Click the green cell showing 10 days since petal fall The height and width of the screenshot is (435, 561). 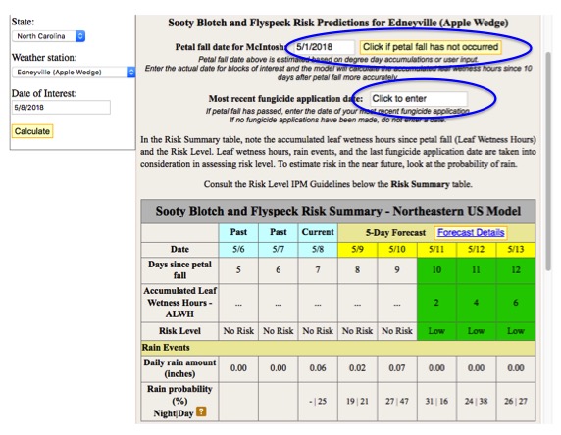(436, 270)
